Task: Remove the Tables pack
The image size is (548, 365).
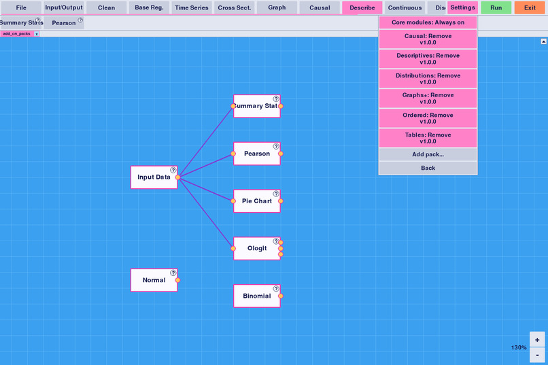Action: pyautogui.click(x=428, y=138)
